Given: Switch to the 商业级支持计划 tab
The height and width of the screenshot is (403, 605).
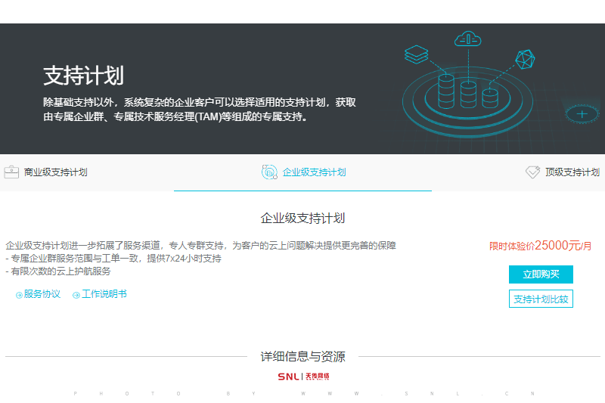Looking at the screenshot, I should 55,172.
